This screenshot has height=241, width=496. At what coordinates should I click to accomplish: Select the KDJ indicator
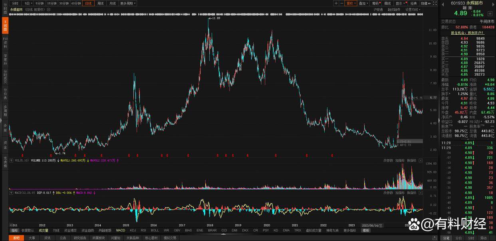[133, 231]
